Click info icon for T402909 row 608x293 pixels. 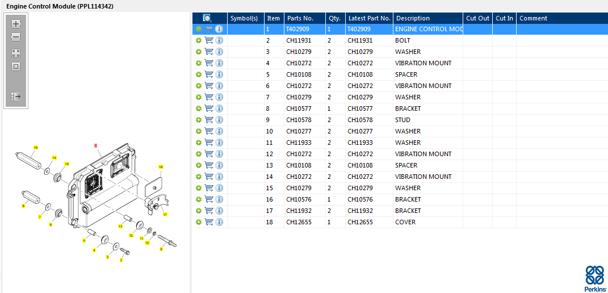219,29
